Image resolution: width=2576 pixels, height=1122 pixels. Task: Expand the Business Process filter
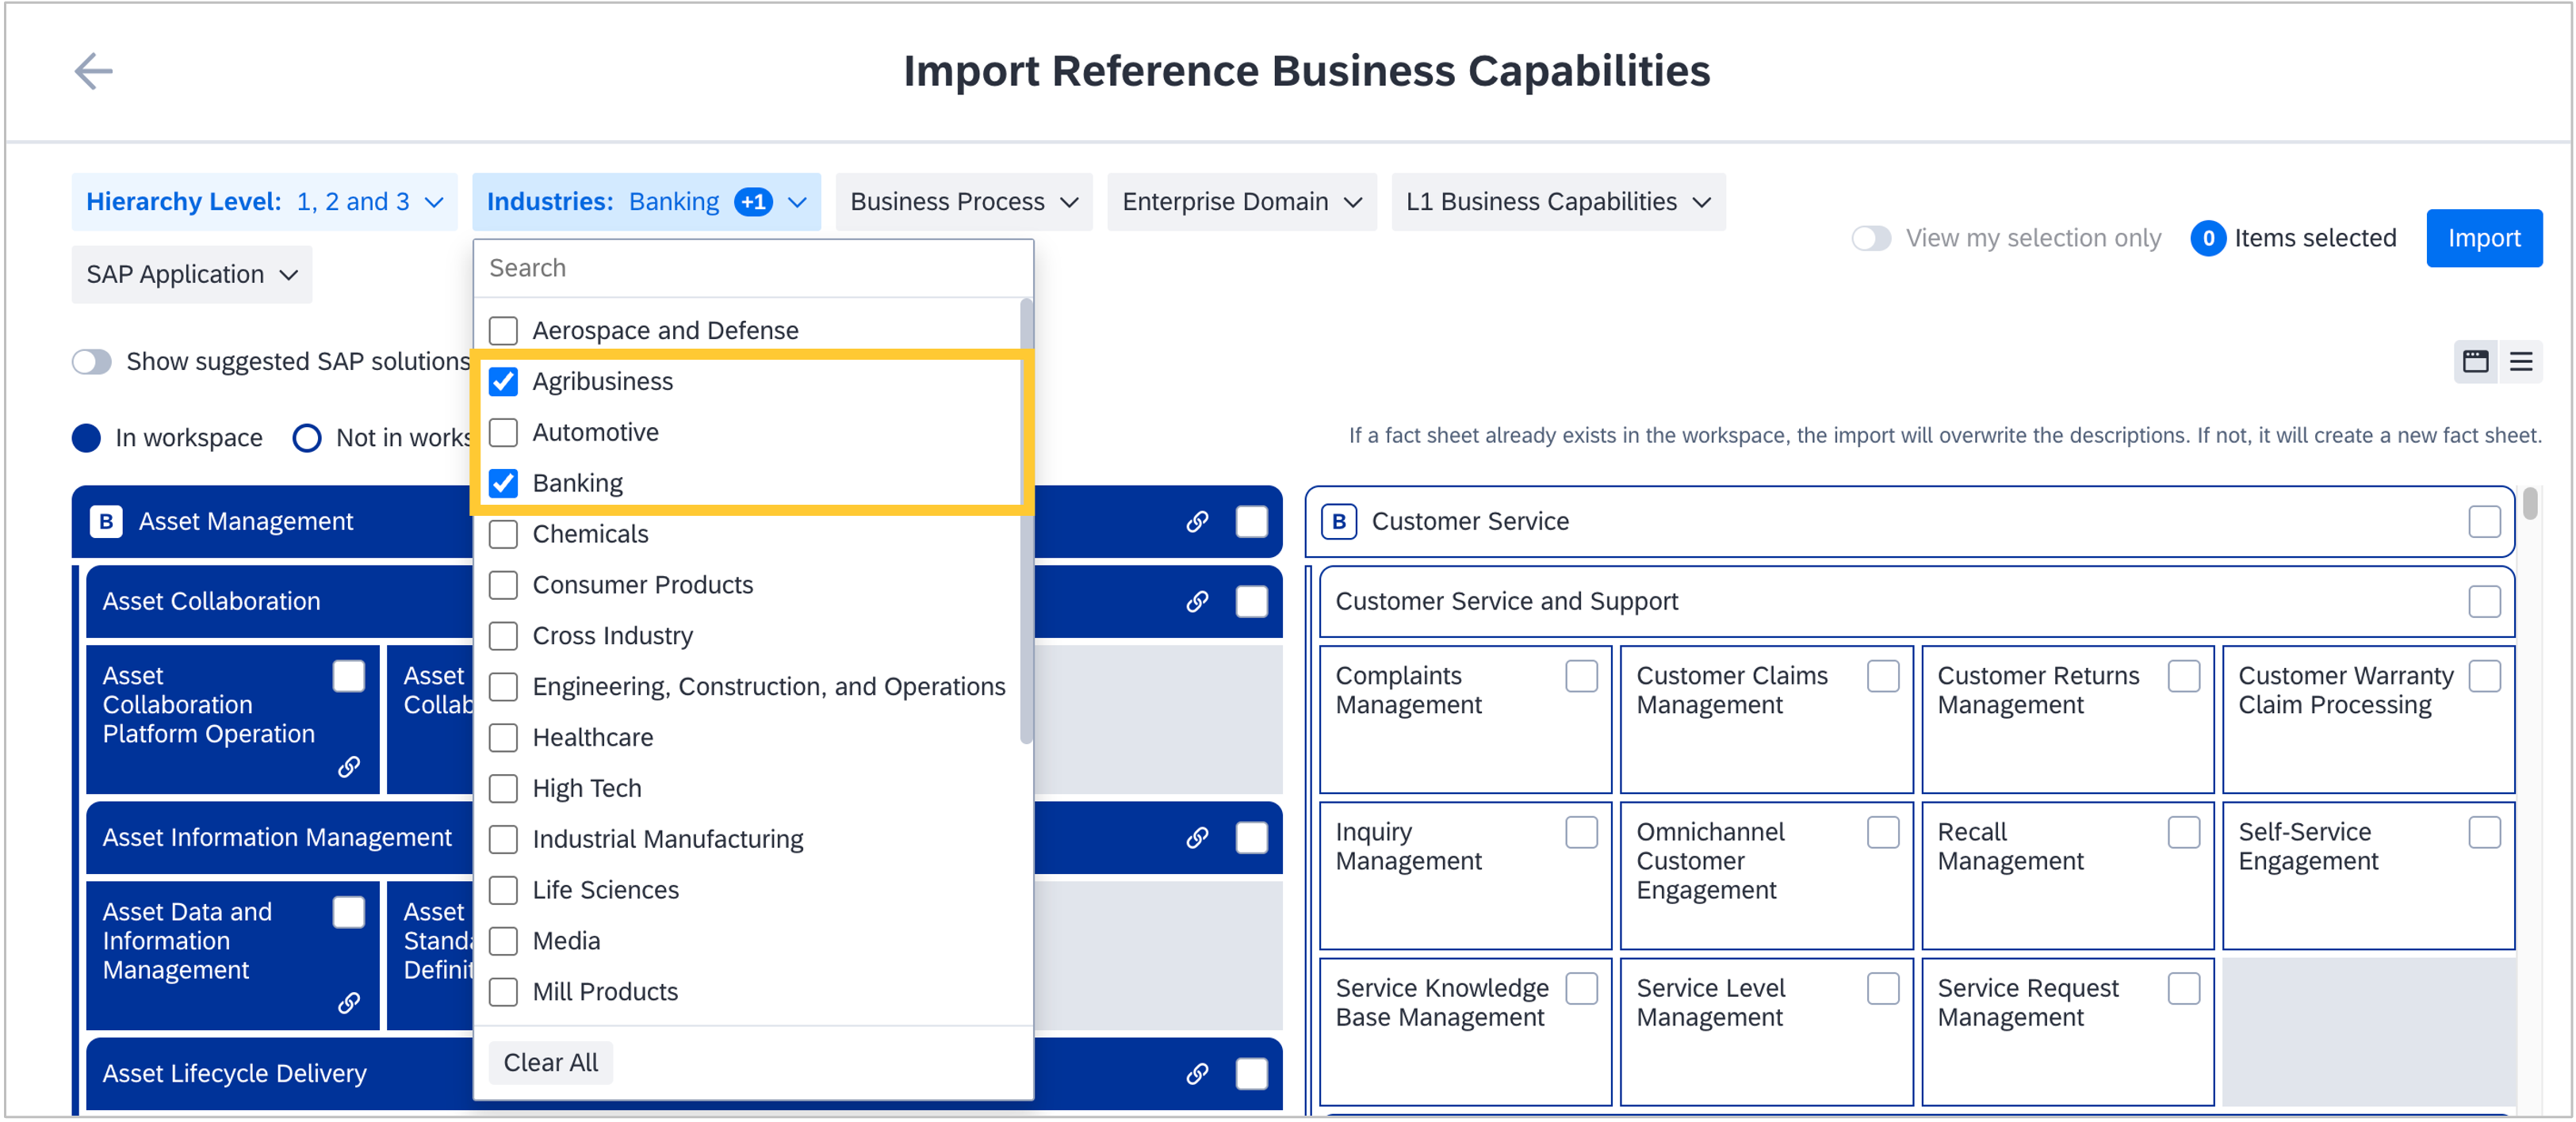coord(963,202)
